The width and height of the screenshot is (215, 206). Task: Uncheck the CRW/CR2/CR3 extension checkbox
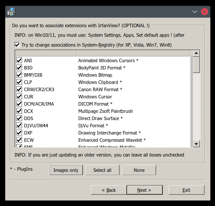[x=19, y=89]
